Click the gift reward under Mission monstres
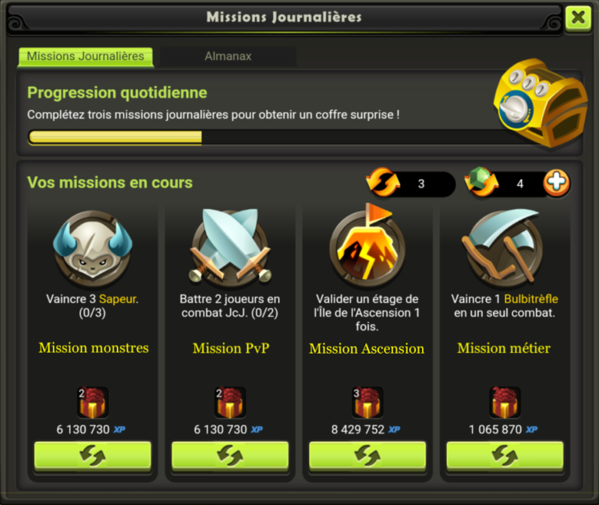Screen dimensions: 599x505 [93, 403]
